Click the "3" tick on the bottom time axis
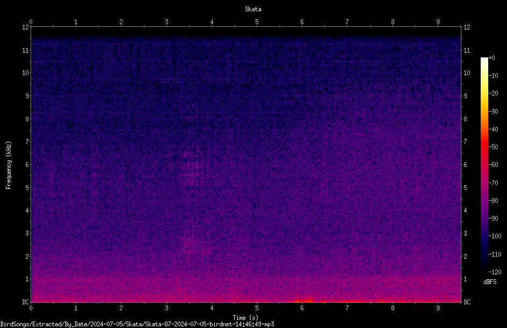Viewport: 507px width, 328px height. click(166, 308)
